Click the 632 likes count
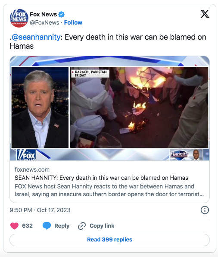218x257 pixels. pos(27,226)
